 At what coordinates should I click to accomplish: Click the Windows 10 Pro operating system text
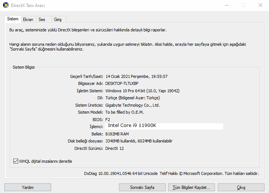coord(142,91)
